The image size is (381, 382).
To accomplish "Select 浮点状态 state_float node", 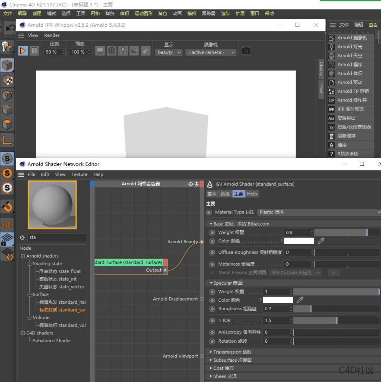I will [60, 271].
